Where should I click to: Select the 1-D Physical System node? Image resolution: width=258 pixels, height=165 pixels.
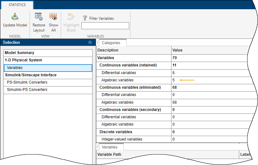(x=23, y=60)
